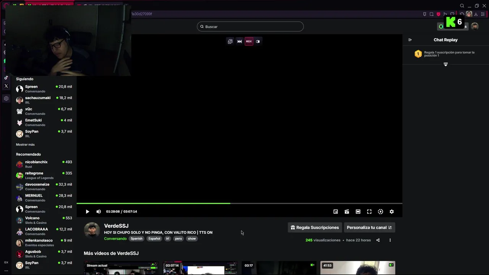The height and width of the screenshot is (275, 489).
Task: Open three-dot video options menu
Action: tap(390, 240)
